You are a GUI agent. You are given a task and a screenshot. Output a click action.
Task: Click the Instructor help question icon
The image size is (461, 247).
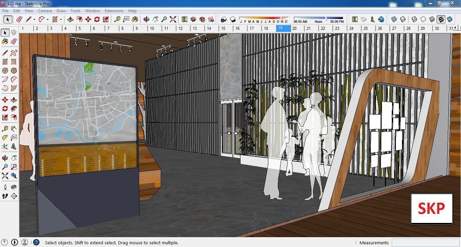coord(36,242)
